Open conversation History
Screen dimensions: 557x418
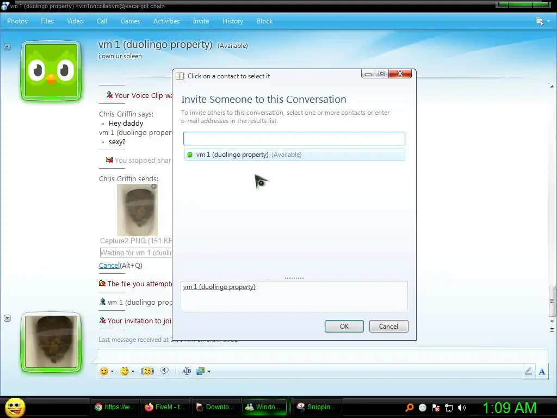233,21
